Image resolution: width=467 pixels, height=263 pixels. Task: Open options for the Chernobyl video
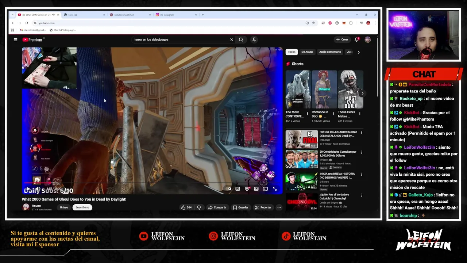[362, 195]
